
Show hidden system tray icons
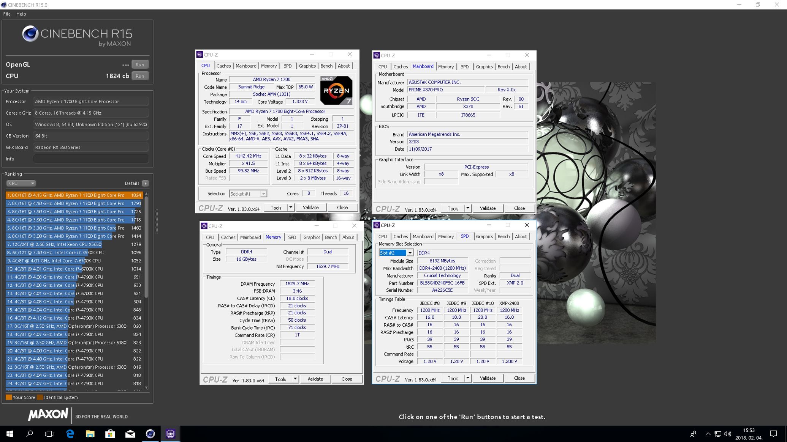(708, 434)
